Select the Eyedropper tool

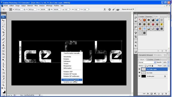point(3,79)
